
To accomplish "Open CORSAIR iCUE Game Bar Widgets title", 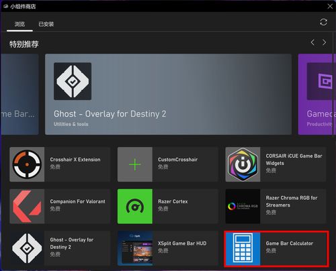I will click(x=294, y=160).
